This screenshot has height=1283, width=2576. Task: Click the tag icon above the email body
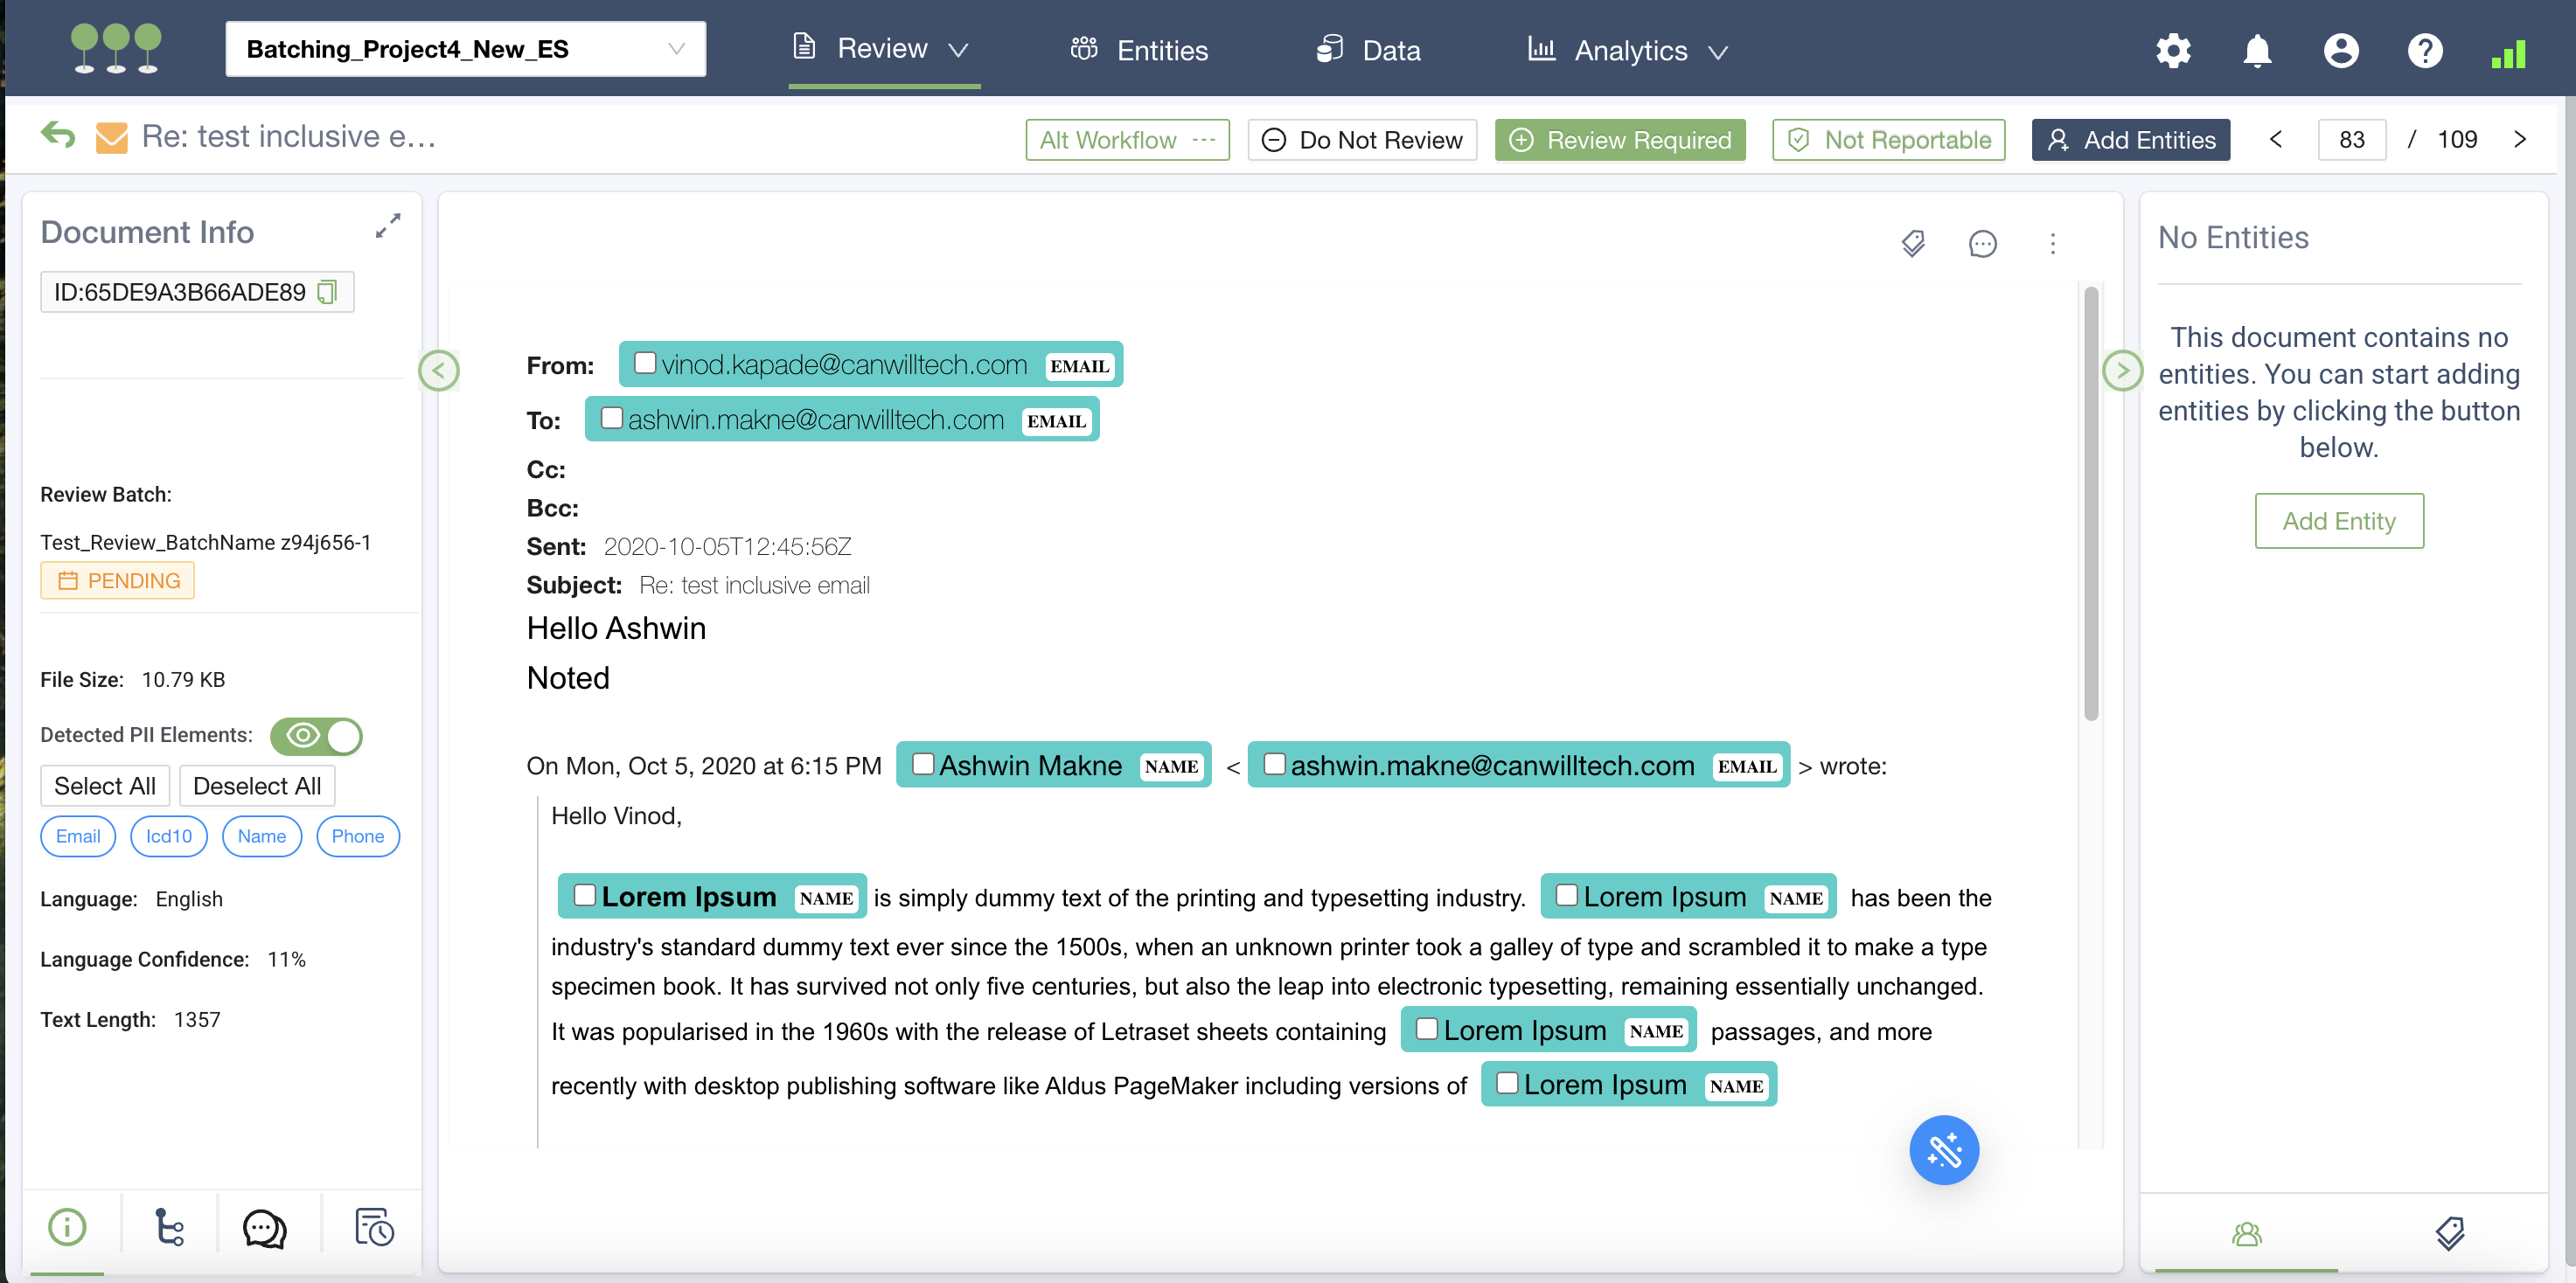(1912, 244)
